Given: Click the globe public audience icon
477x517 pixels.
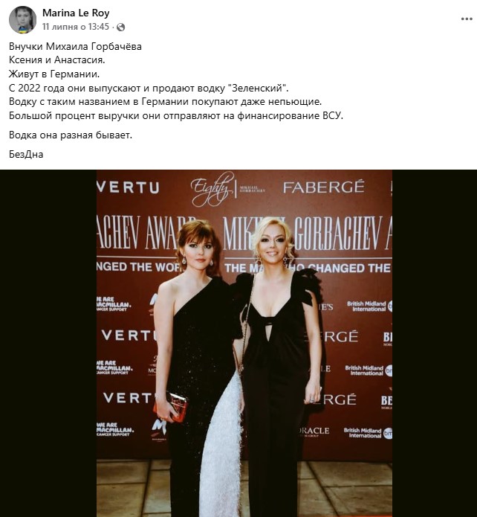Looking at the screenshot, I should click(x=121, y=27).
